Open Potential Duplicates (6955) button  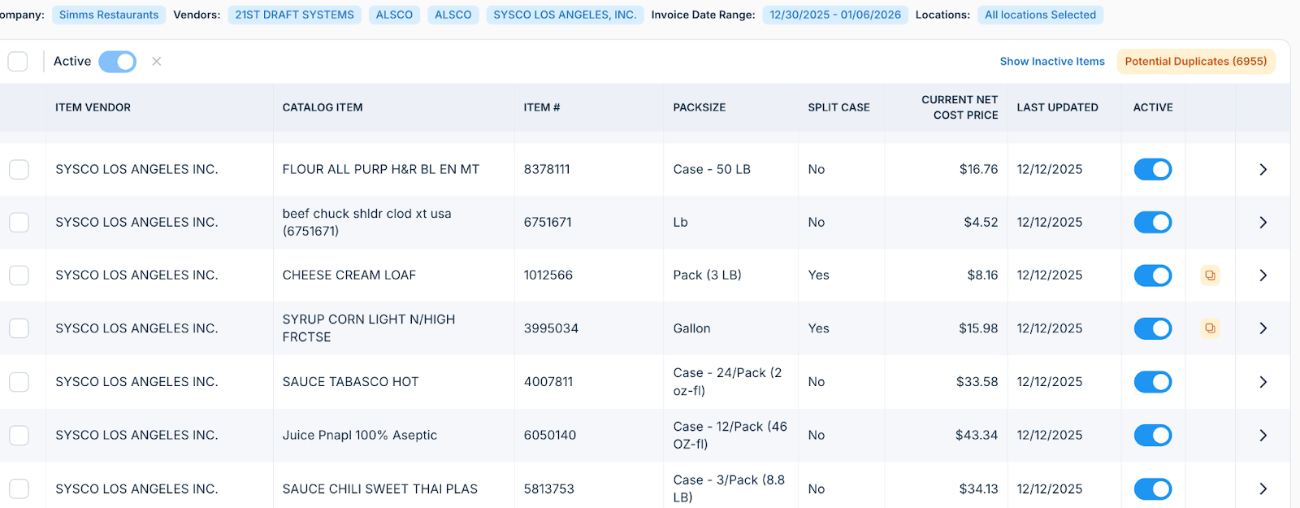[x=1196, y=62]
